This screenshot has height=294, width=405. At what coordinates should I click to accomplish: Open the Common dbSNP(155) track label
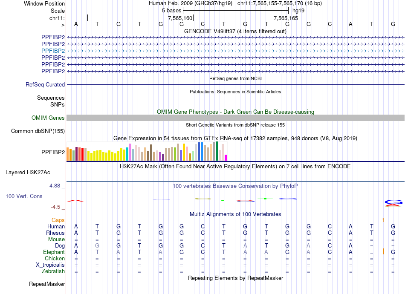[38, 131]
